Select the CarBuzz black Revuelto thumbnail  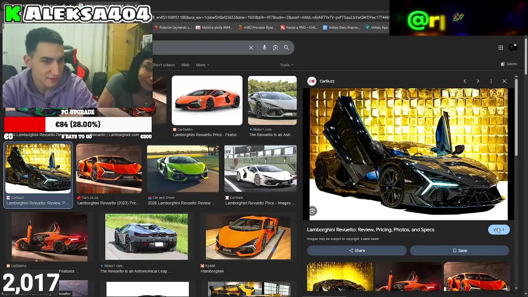pyautogui.click(x=38, y=169)
